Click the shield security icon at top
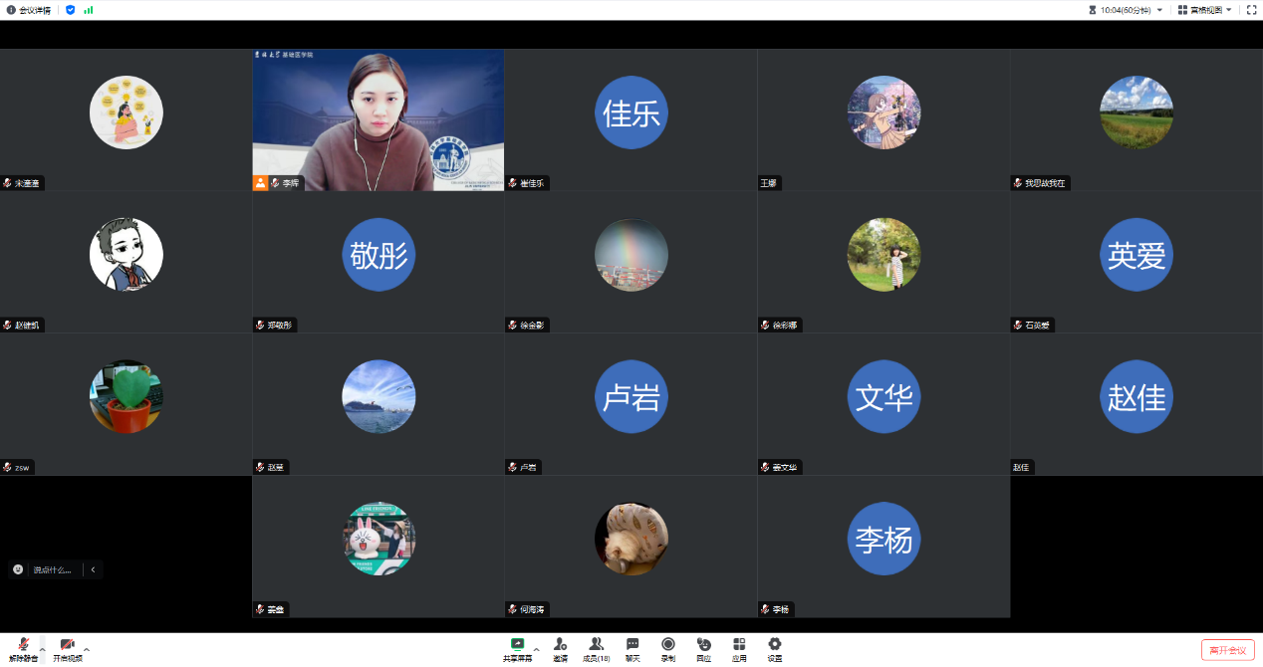Screen dimensions: 1263x667 70,10
